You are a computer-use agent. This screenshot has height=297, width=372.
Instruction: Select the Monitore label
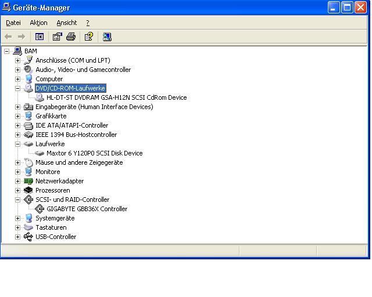48,172
